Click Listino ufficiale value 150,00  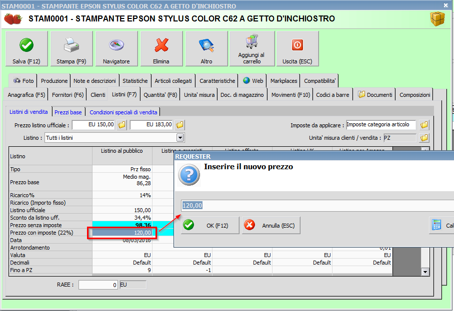tap(122, 210)
